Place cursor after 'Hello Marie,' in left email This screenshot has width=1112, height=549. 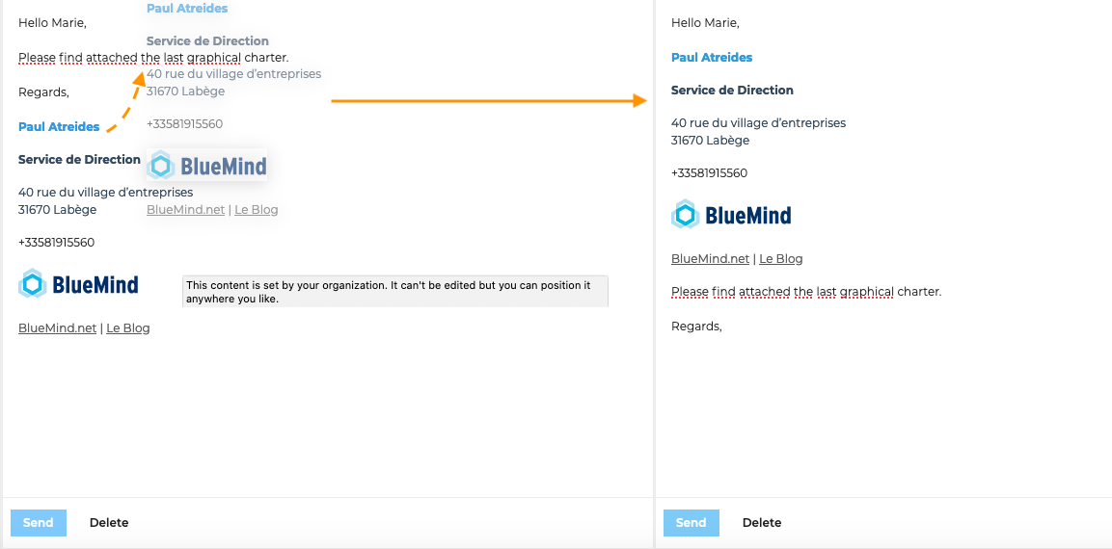pyautogui.click(x=87, y=23)
